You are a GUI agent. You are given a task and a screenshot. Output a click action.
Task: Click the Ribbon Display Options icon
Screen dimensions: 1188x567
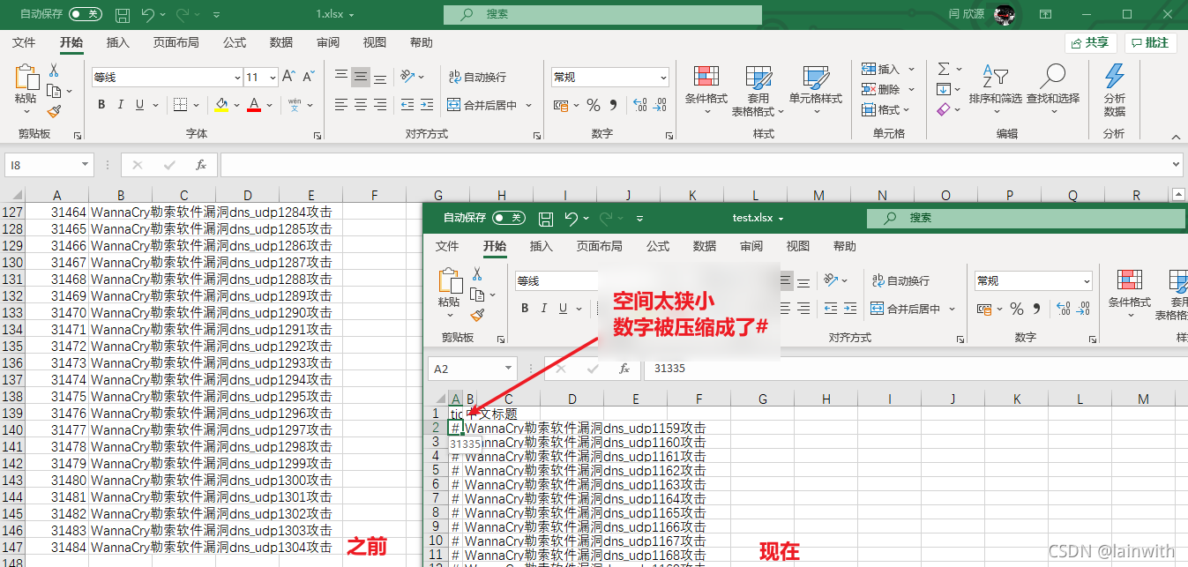click(x=1045, y=14)
